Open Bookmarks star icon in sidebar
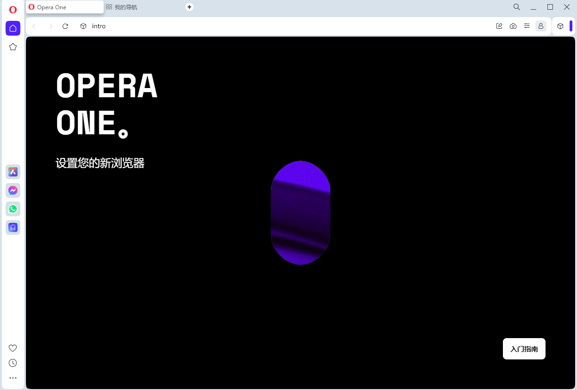Screen dimensions: 577x390 [13, 47]
